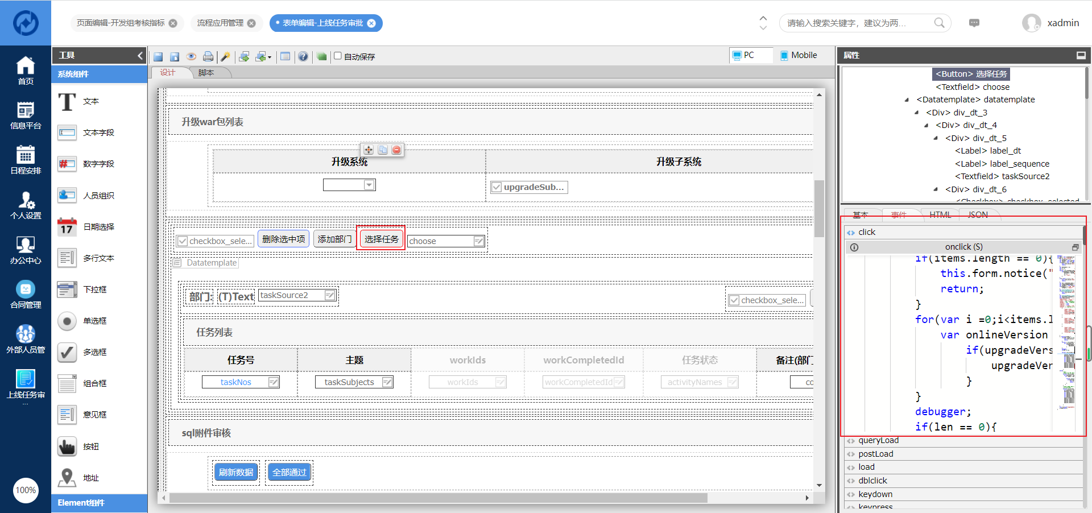
Task: Click the horizontal scrollbar of design canvas
Action: (x=438, y=498)
